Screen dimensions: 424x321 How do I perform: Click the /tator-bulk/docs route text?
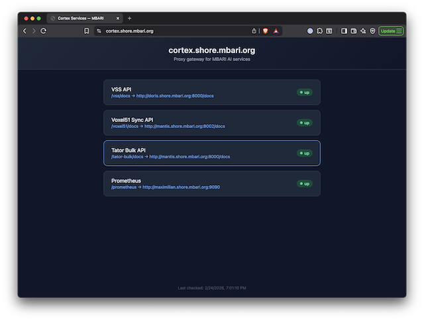(x=127, y=157)
